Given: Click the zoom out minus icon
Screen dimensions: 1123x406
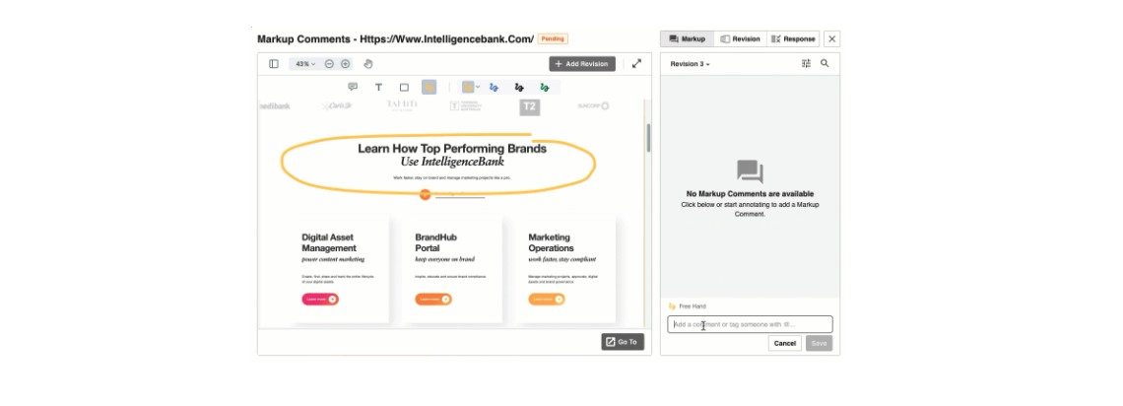Looking at the screenshot, I should (329, 64).
